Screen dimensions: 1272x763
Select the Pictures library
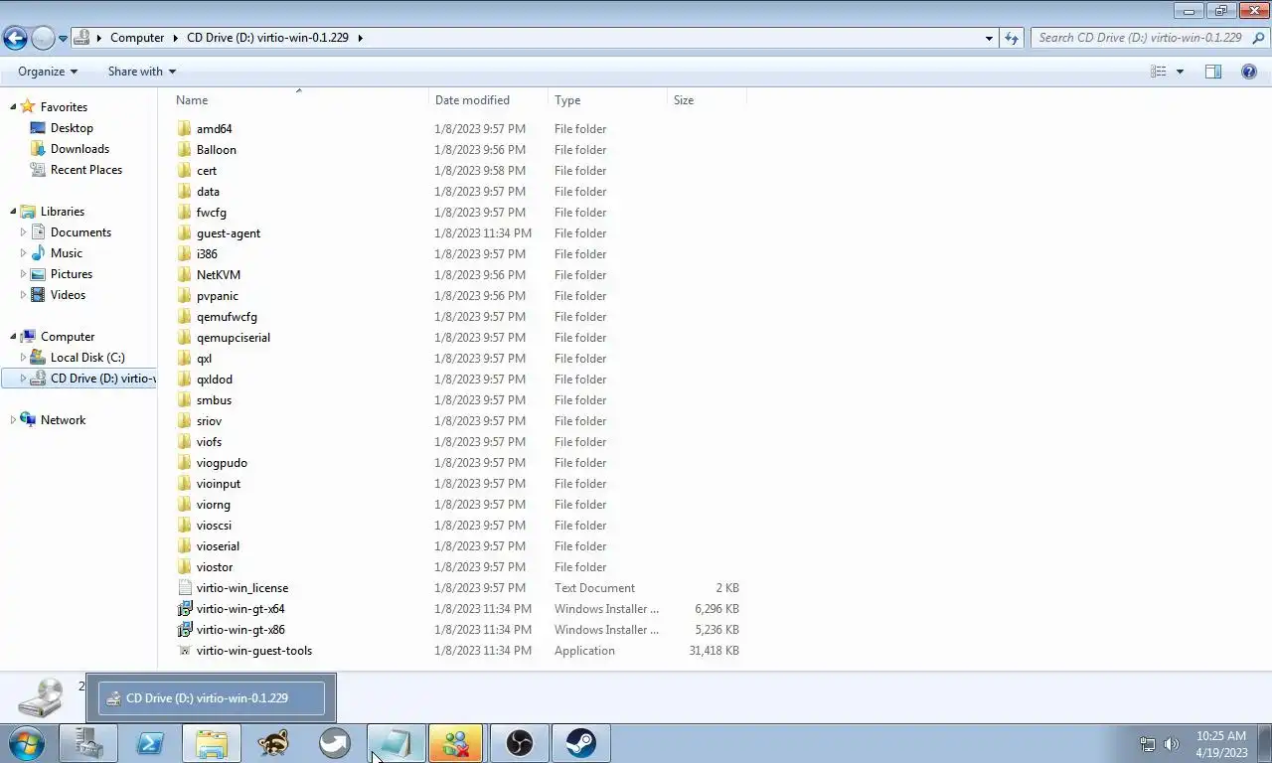click(71, 274)
